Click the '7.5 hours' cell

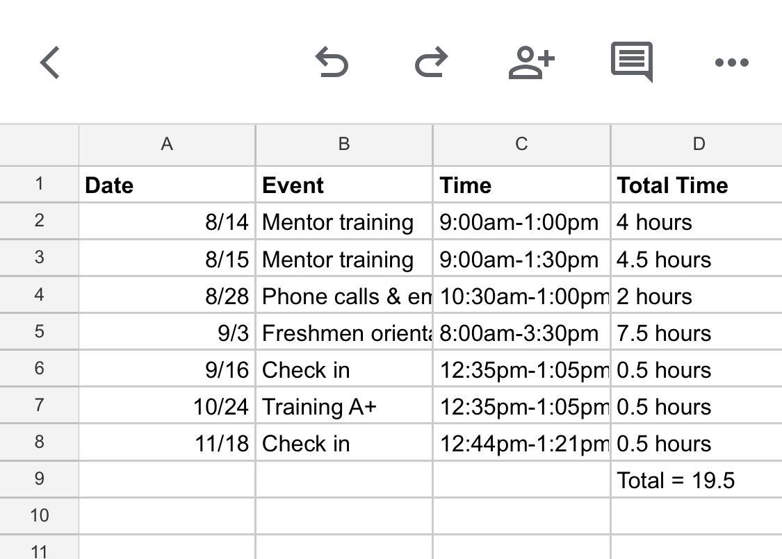point(695,333)
